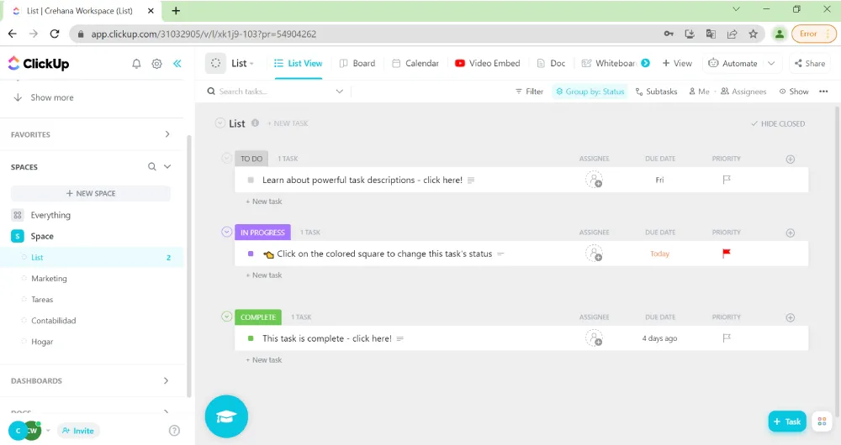Screen dimensions: 841x445
Task: Open Doc view tab
Action: point(551,63)
